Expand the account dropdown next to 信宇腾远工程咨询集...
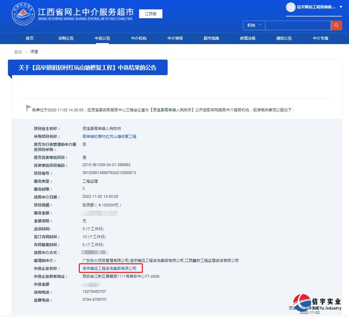349x317 pixels. pos(340,8)
